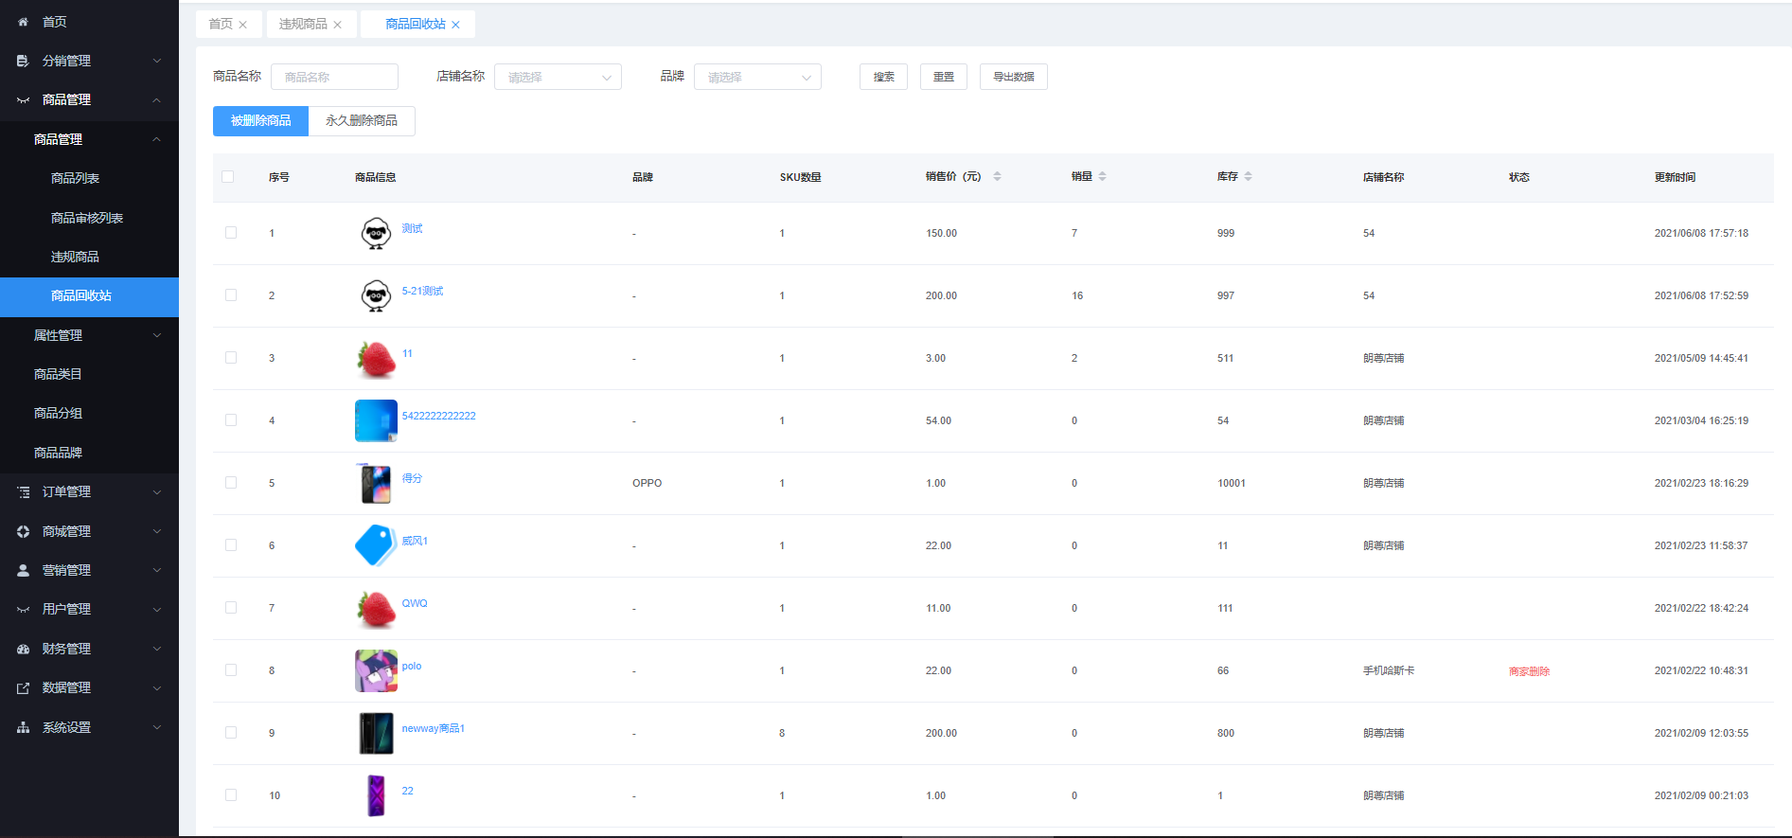Image resolution: width=1792 pixels, height=838 pixels.
Task: Click the 商城管理 sidebar icon
Action: coord(23,531)
